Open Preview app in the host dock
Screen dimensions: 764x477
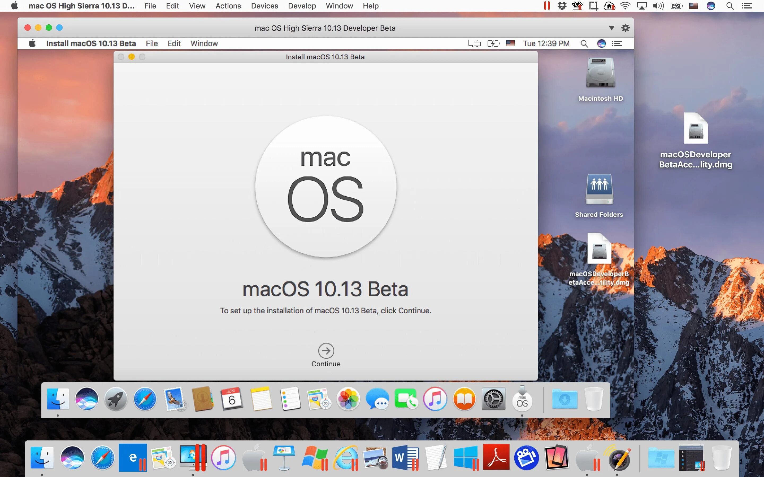375,457
